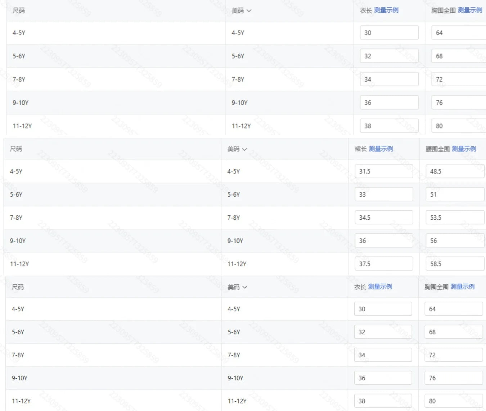Open the 美码 dropdown in the topmost table

pyautogui.click(x=241, y=11)
